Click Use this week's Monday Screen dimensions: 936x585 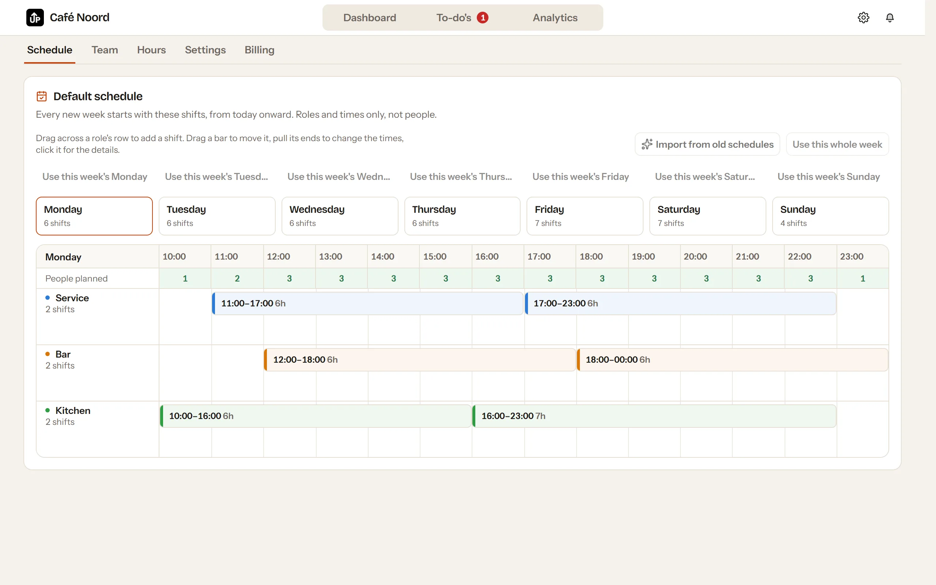[94, 177]
